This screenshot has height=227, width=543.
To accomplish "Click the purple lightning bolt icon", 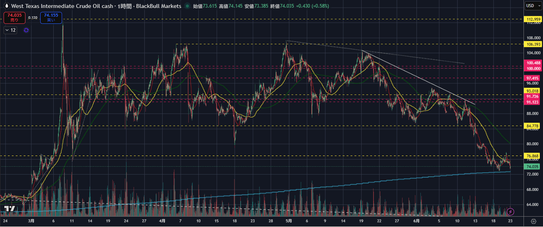I will coord(511,211).
